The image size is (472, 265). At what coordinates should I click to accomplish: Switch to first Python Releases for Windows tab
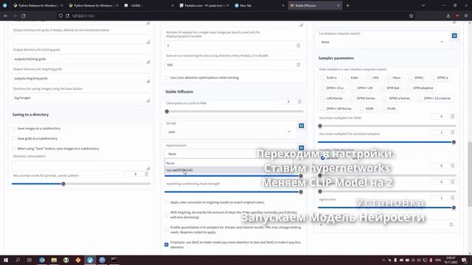point(38,5)
